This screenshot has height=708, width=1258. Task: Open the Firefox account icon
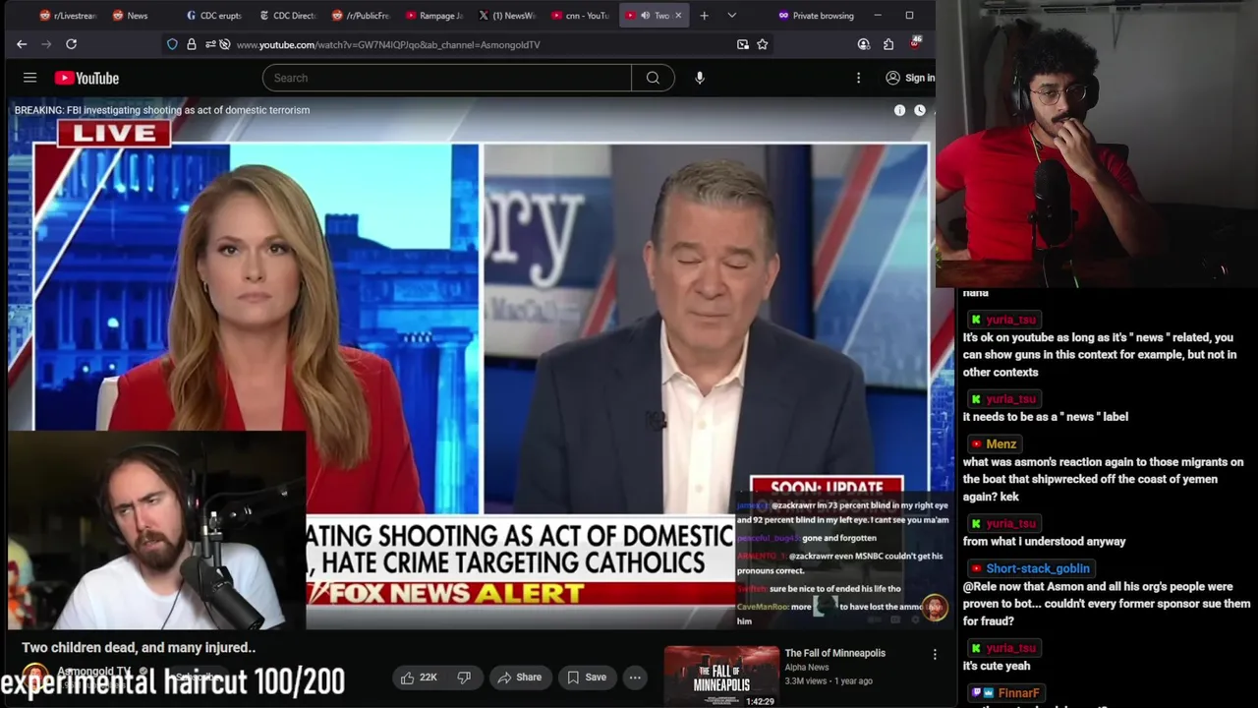pos(863,44)
